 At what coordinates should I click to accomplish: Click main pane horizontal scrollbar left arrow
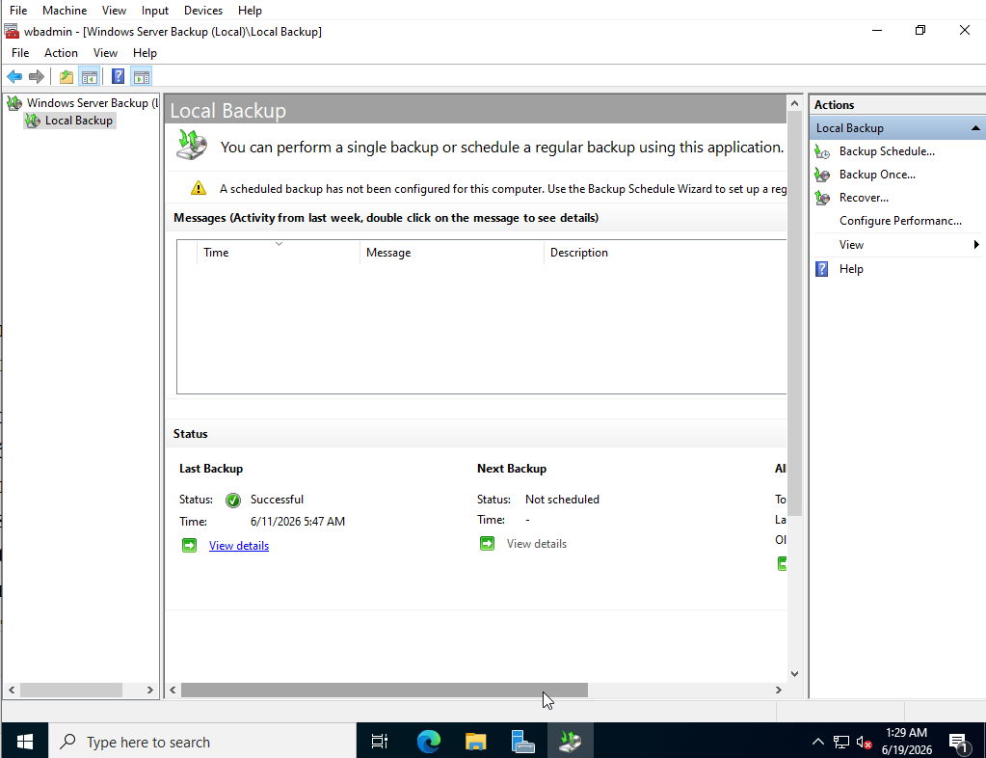173,690
